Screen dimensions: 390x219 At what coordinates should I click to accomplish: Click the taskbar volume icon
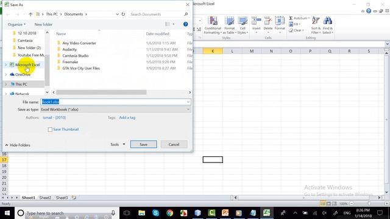[324, 213]
